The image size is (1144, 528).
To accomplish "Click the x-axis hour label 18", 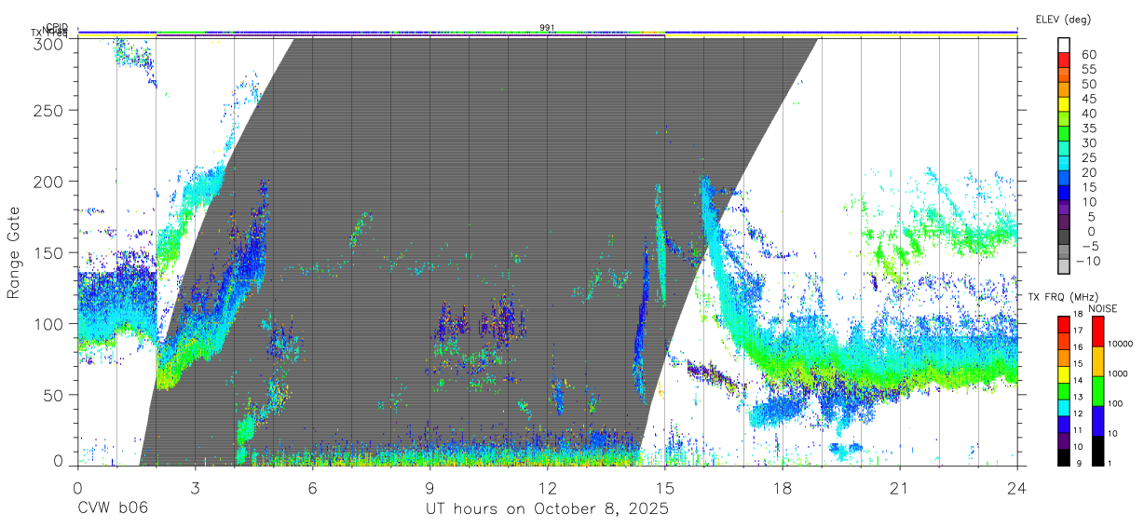I will tap(782, 488).
